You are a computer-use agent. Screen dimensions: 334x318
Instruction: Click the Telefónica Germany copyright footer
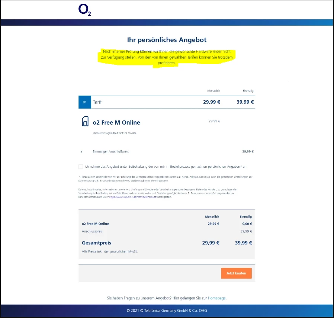point(166,310)
